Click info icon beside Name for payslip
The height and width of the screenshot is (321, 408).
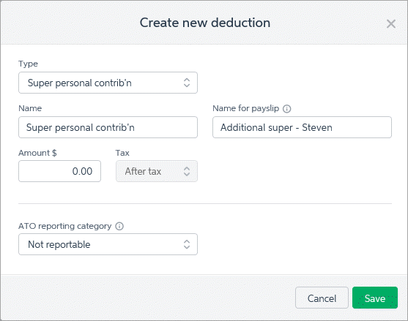click(x=286, y=108)
